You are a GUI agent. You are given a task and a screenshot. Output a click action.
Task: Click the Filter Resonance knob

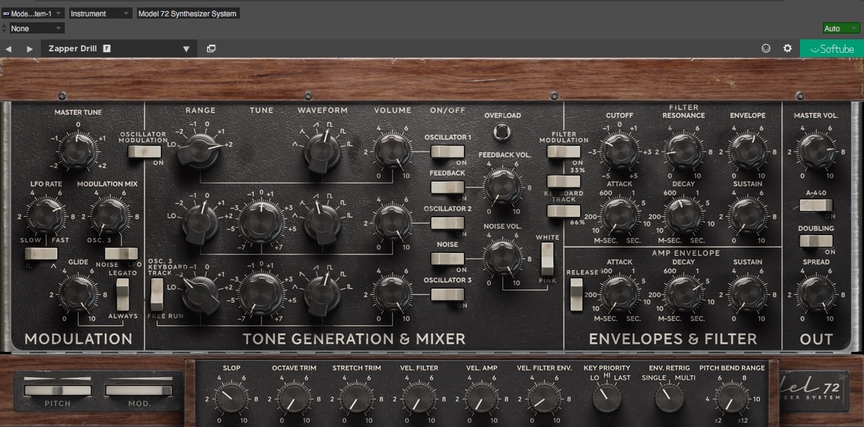click(x=683, y=151)
